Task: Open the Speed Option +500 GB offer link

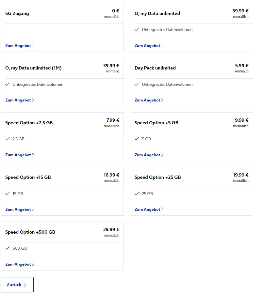Action: 20,264
